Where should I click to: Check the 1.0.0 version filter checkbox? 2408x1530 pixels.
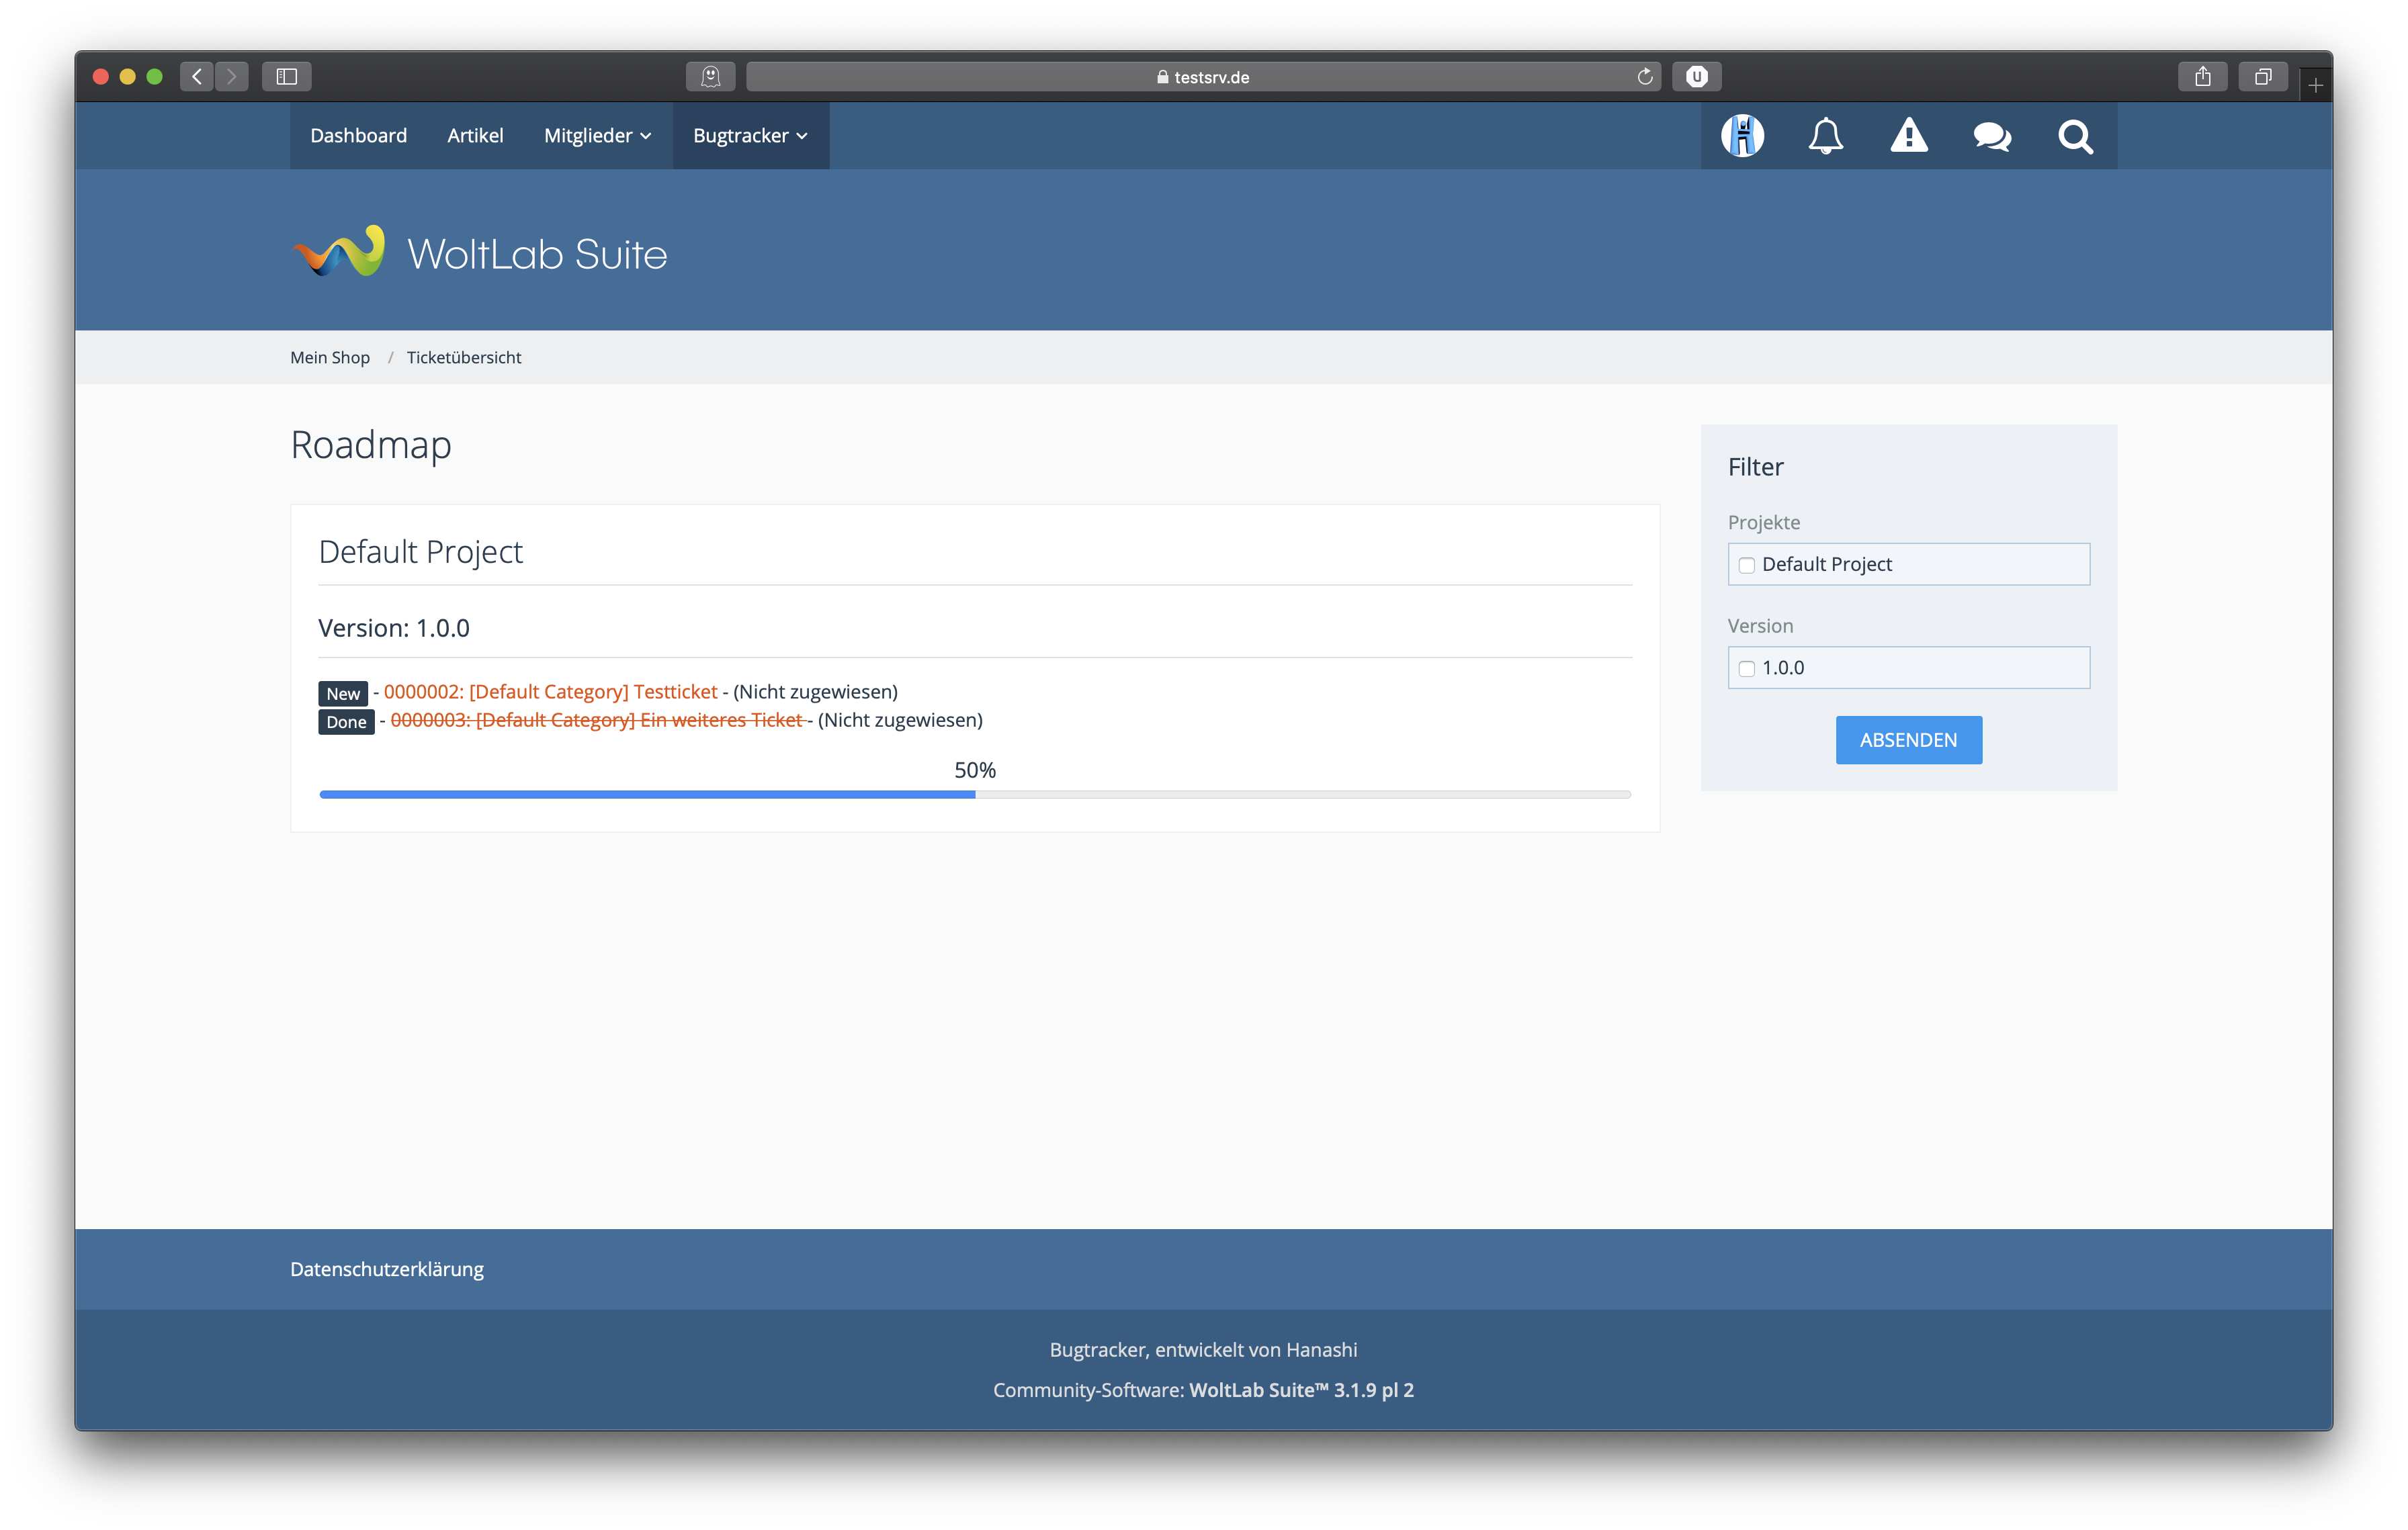(x=1746, y=668)
